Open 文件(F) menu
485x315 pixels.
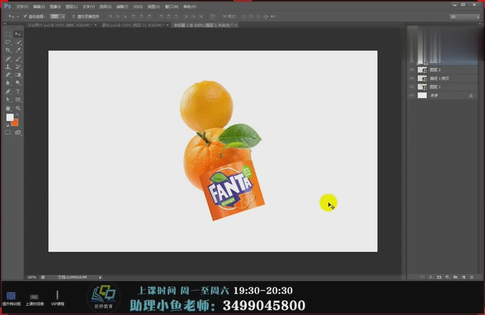[x=22, y=7]
